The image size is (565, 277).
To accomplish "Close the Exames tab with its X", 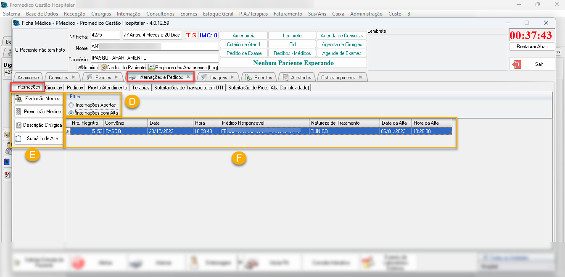I will click(116, 77).
